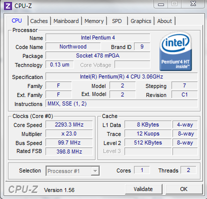
Task: Click the Trace '12 Kuops' value
Action: [148, 133]
